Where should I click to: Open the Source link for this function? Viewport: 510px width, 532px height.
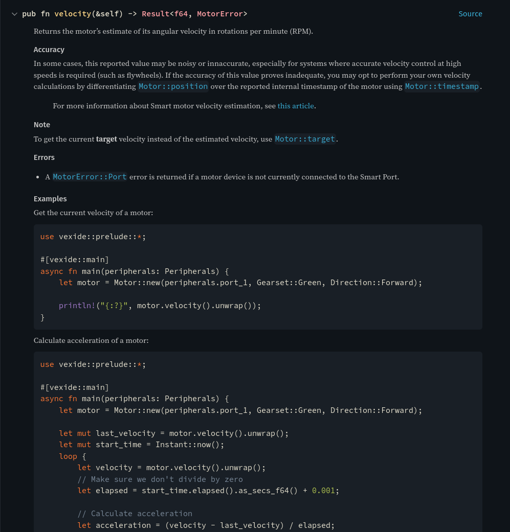pos(470,14)
